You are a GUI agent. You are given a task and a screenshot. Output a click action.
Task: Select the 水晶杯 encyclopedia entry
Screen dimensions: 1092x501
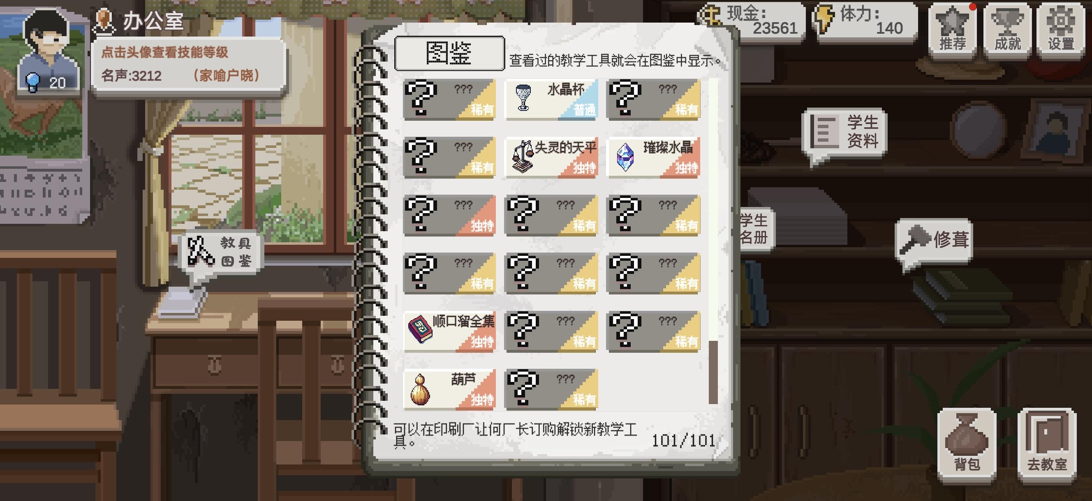click(552, 99)
